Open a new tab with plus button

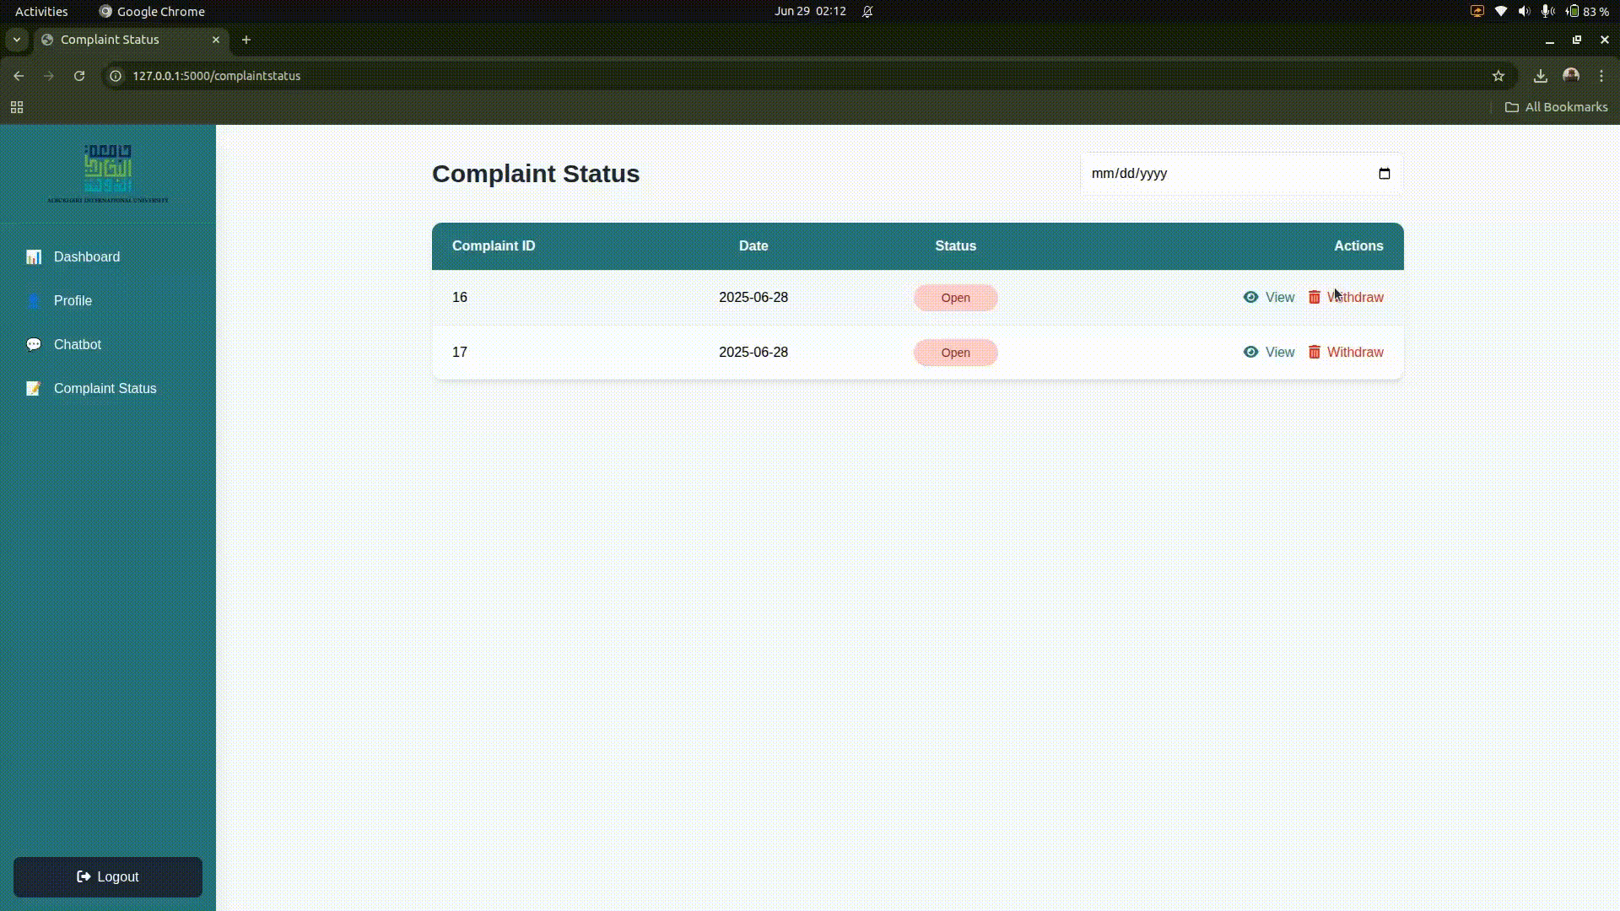coord(246,40)
